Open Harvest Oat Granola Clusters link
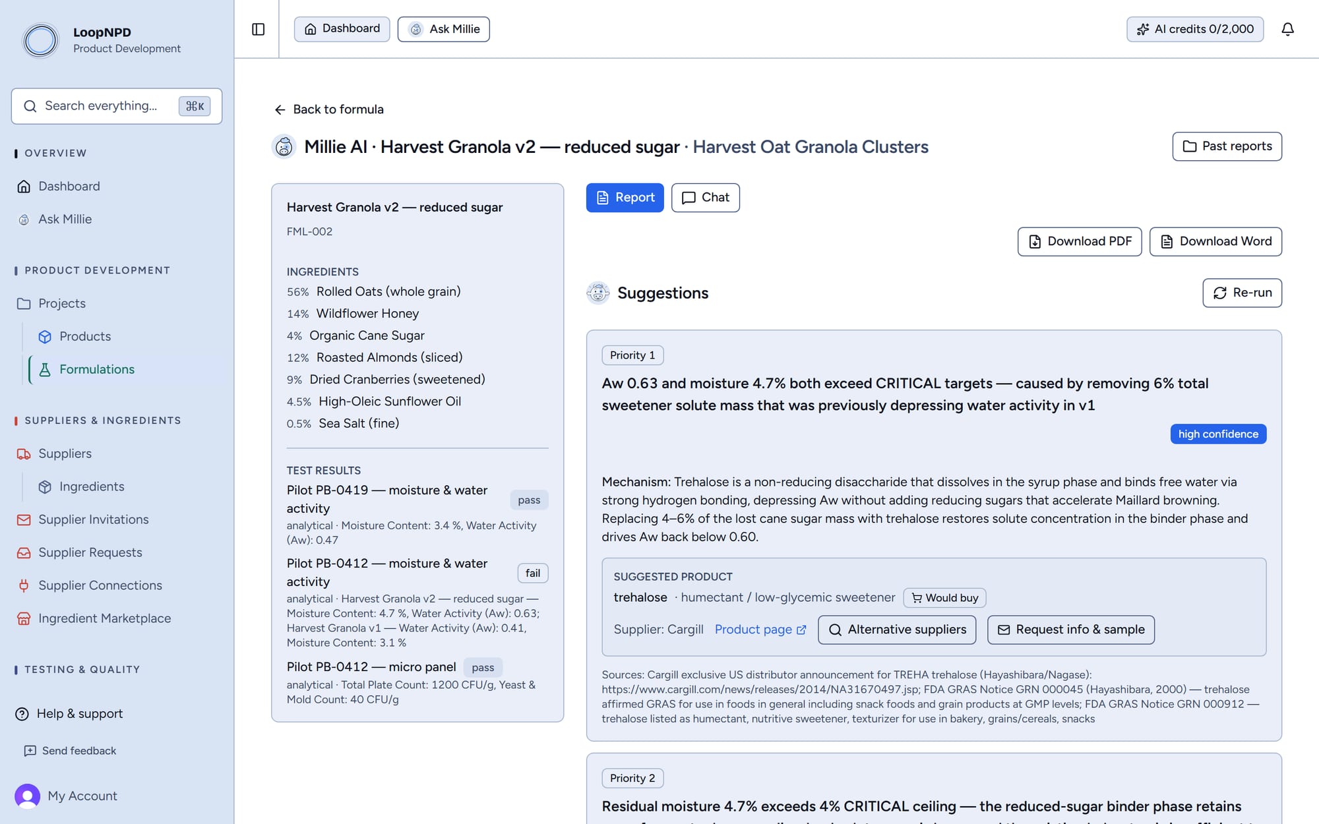Screen dimensions: 1319x824 (810, 146)
